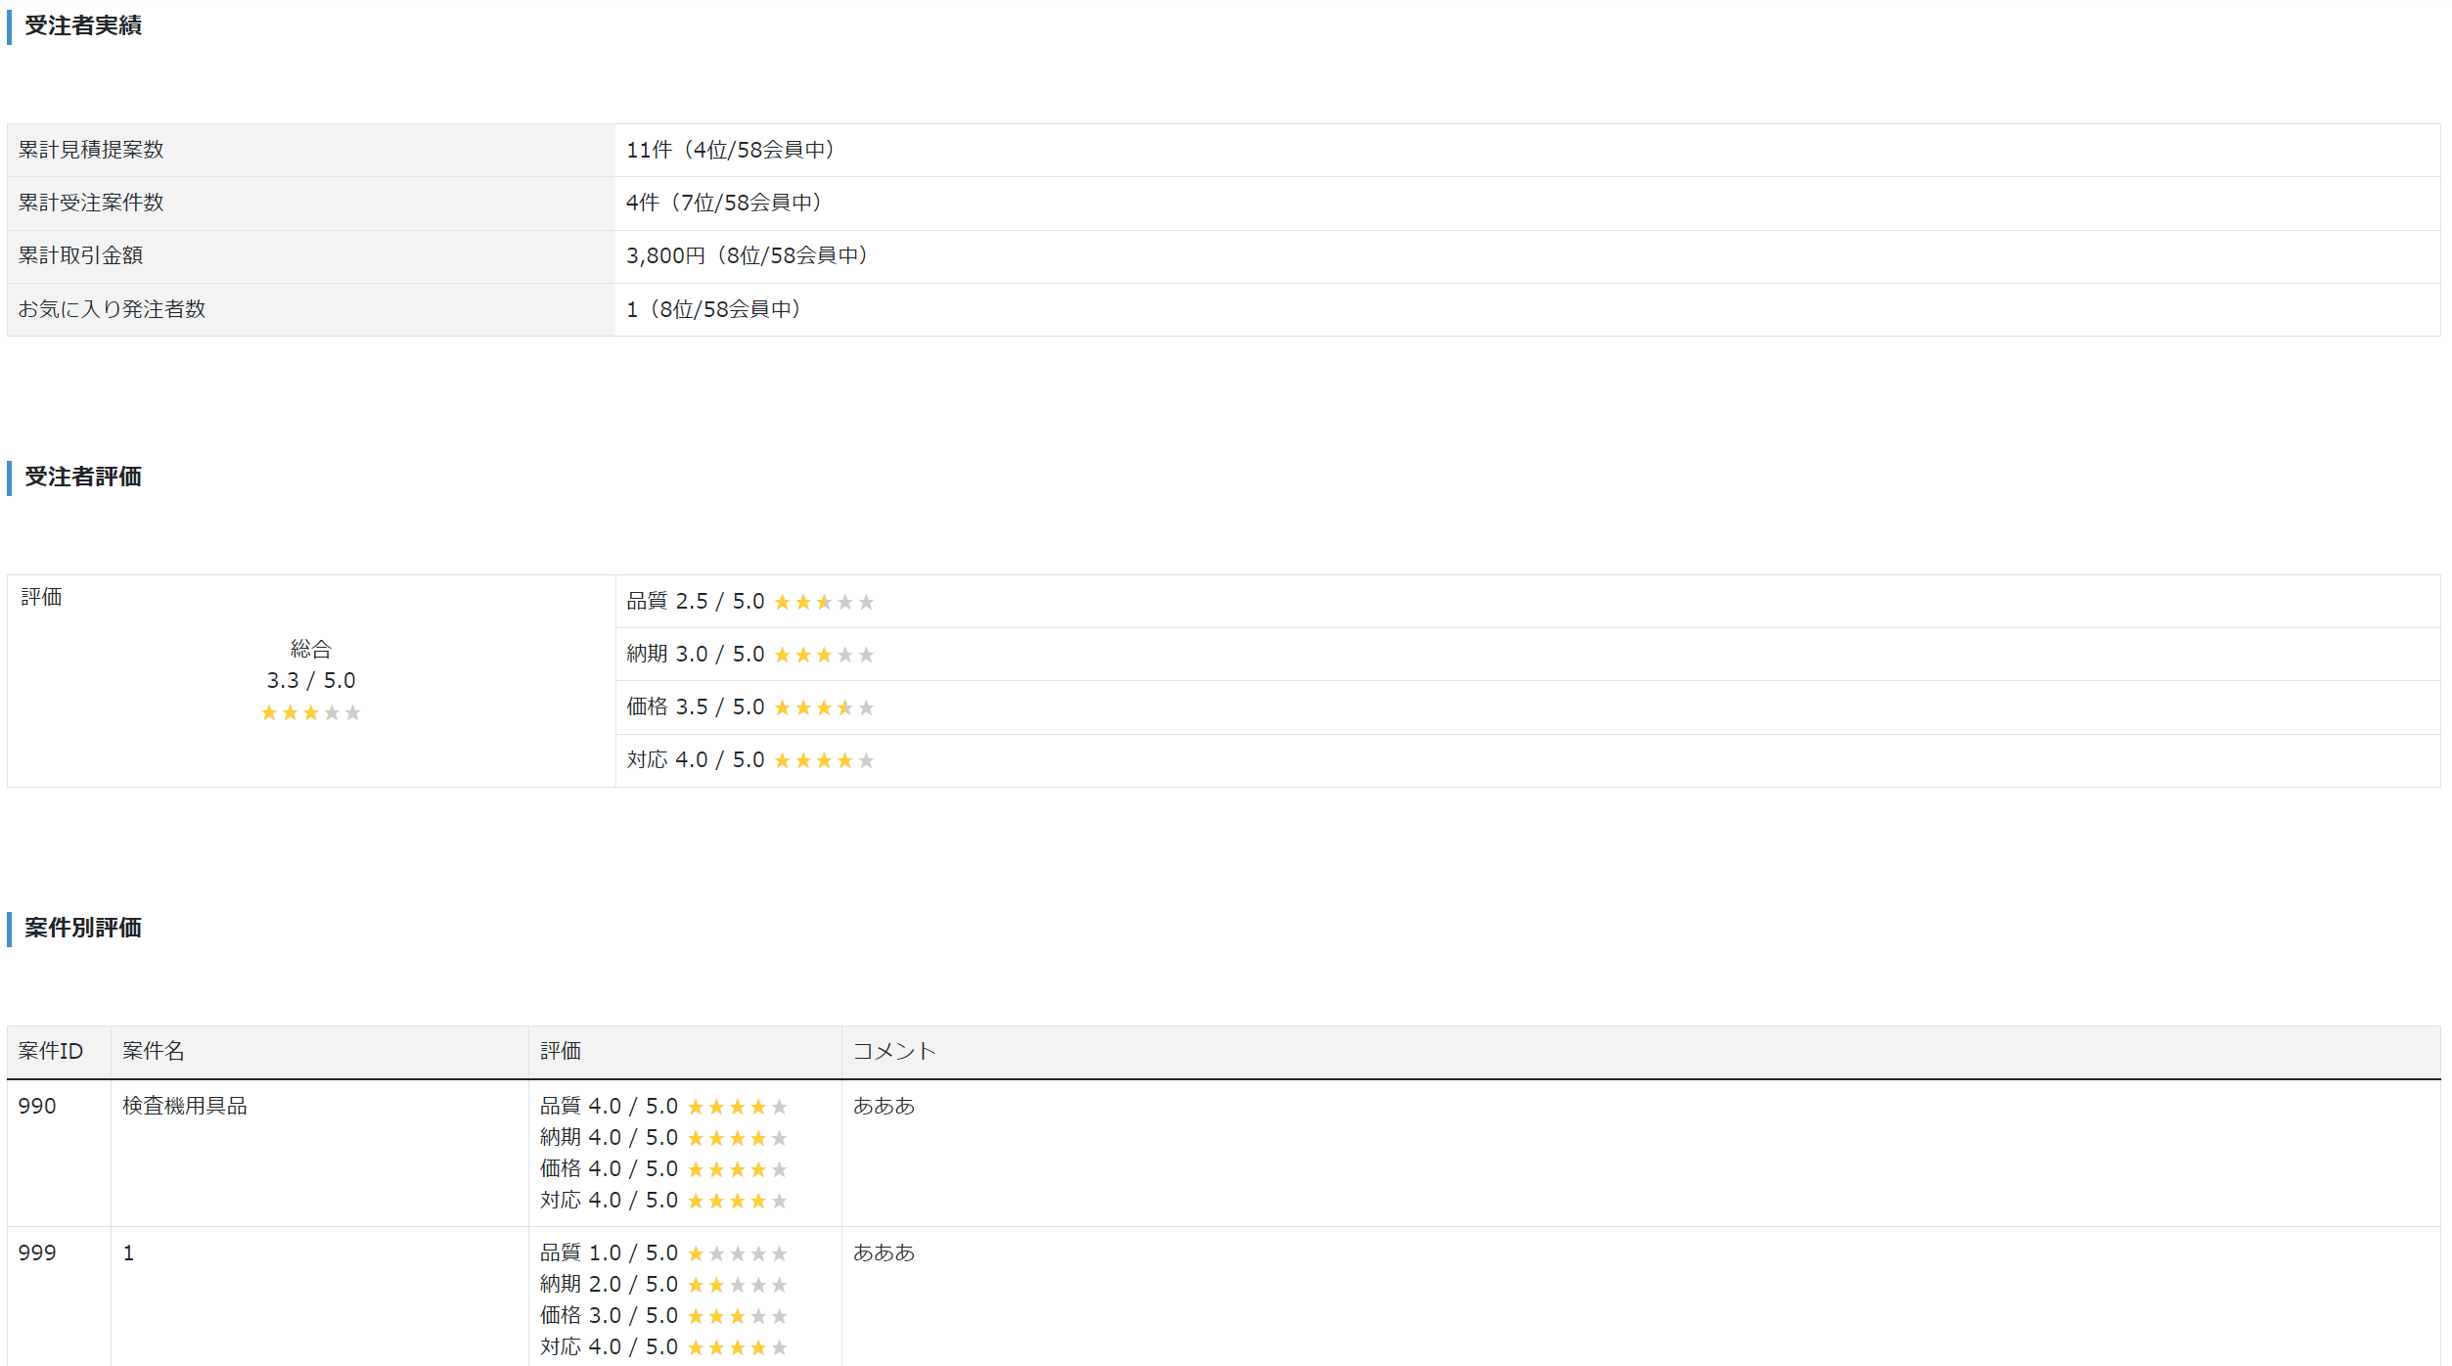This screenshot has height=1366, width=2452.
Task: Click the 価格 3.5 star rating in 受注者評価
Action: tap(824, 707)
